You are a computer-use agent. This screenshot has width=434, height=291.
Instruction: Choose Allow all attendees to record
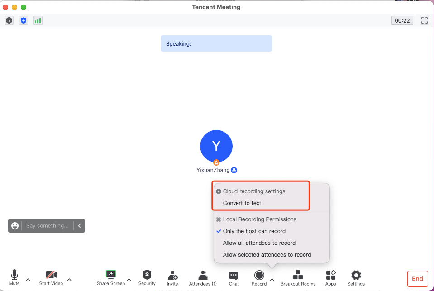259,243
